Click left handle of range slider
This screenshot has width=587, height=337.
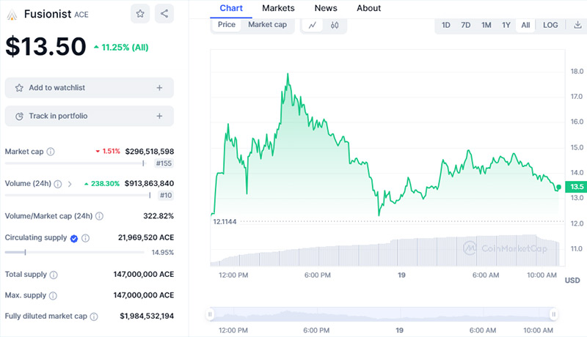point(210,314)
